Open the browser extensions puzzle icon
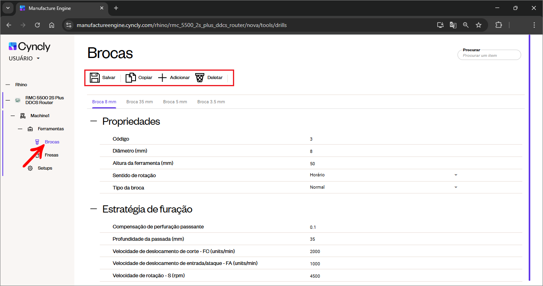543x286 pixels. [x=498, y=25]
